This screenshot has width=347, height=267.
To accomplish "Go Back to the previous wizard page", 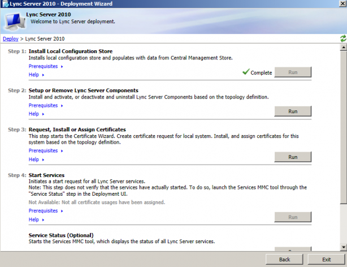I will point(284,260).
